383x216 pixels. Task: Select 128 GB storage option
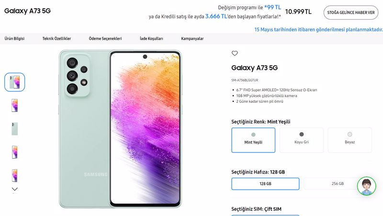click(x=265, y=184)
